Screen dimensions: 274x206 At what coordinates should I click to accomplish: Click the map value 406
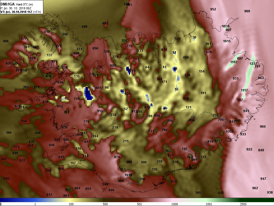tap(5, 41)
